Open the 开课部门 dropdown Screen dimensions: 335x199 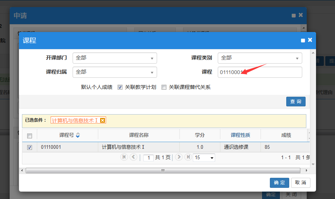coord(115,58)
